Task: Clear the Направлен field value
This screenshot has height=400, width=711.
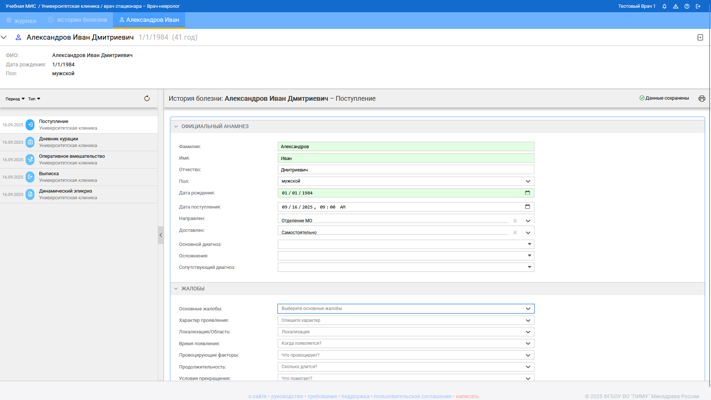Action: click(x=515, y=221)
